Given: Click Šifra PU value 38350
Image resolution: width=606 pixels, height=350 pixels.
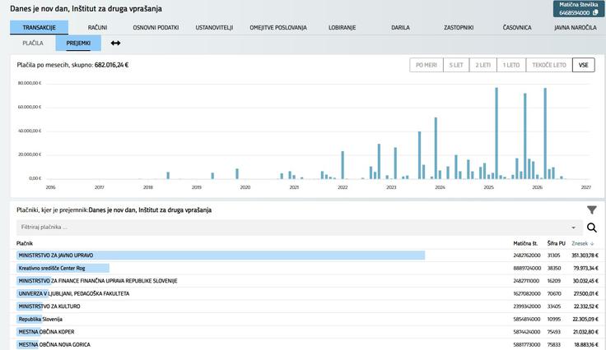Looking at the screenshot, I should pyautogui.click(x=554, y=268).
